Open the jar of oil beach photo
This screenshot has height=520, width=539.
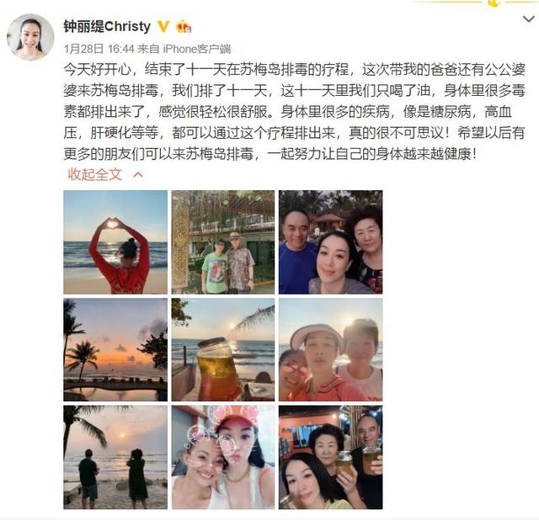coord(223,350)
